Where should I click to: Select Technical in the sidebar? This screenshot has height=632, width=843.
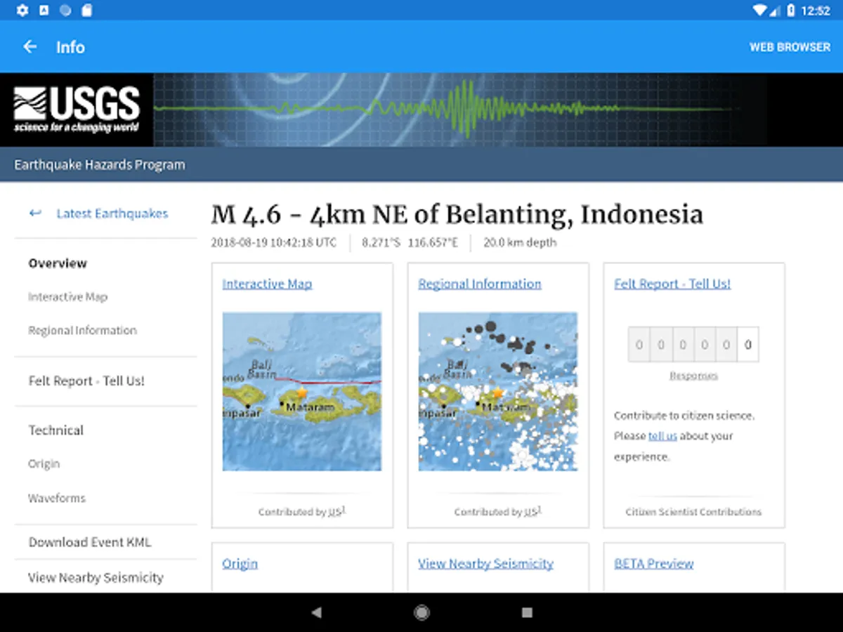[56, 430]
